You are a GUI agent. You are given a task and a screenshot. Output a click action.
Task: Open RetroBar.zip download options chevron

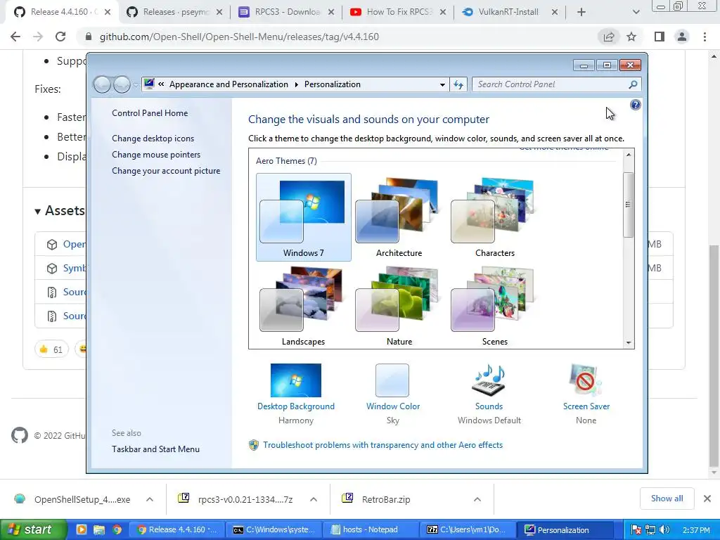pos(477,500)
